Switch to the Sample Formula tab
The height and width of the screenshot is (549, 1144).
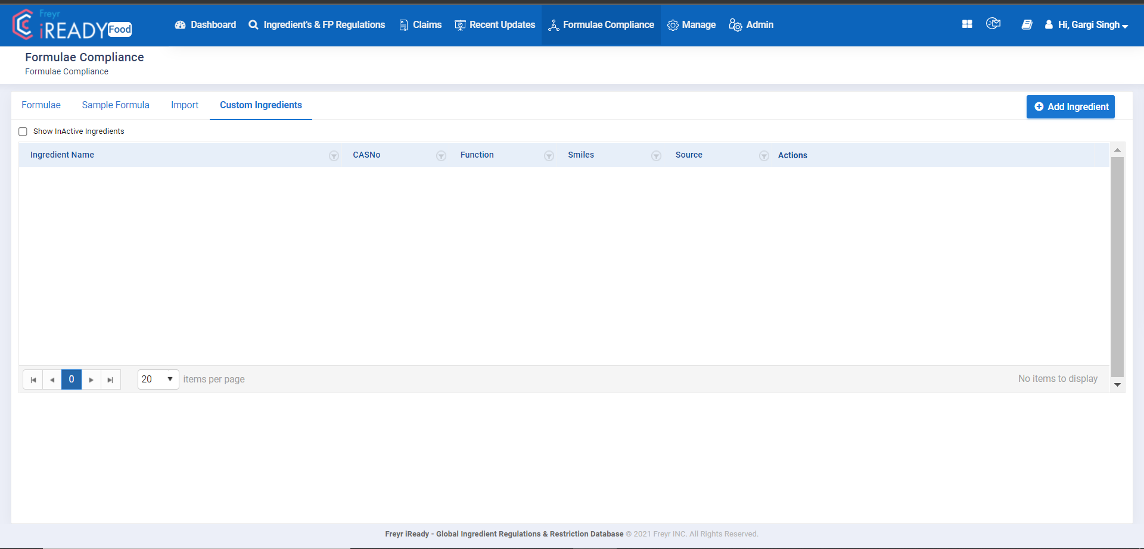(115, 105)
